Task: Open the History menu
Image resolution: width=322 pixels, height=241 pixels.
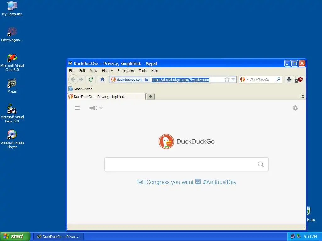Action: click(107, 71)
